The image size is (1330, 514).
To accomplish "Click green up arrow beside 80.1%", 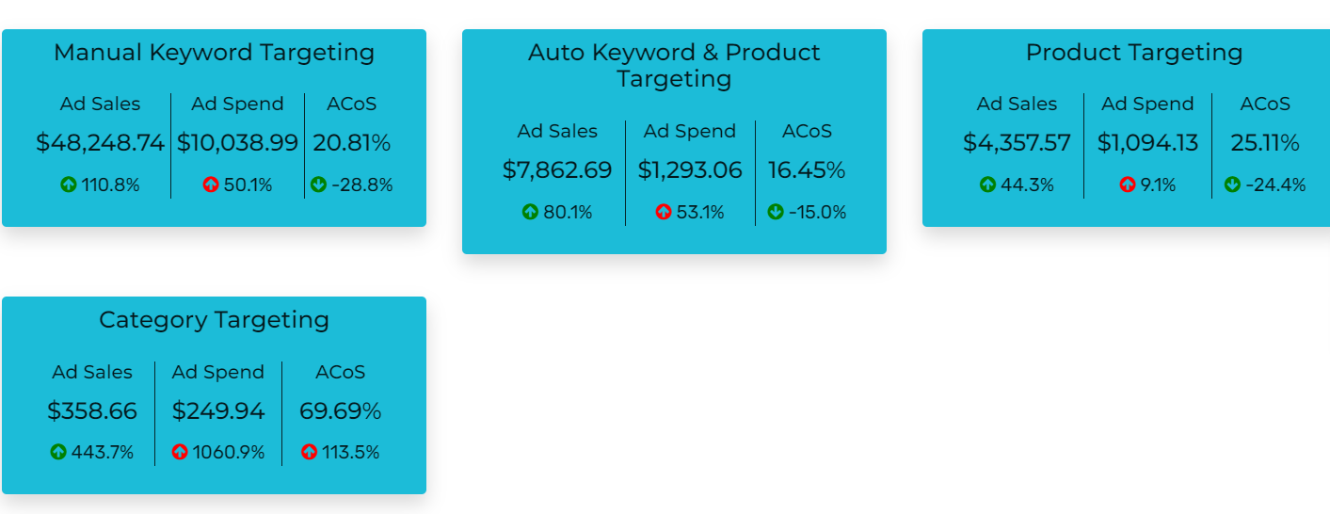I will 530,213.
